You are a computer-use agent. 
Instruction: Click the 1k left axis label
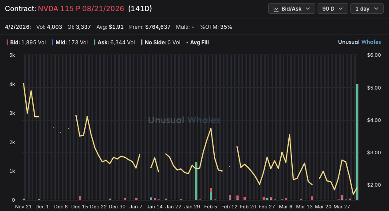pyautogui.click(x=12, y=171)
